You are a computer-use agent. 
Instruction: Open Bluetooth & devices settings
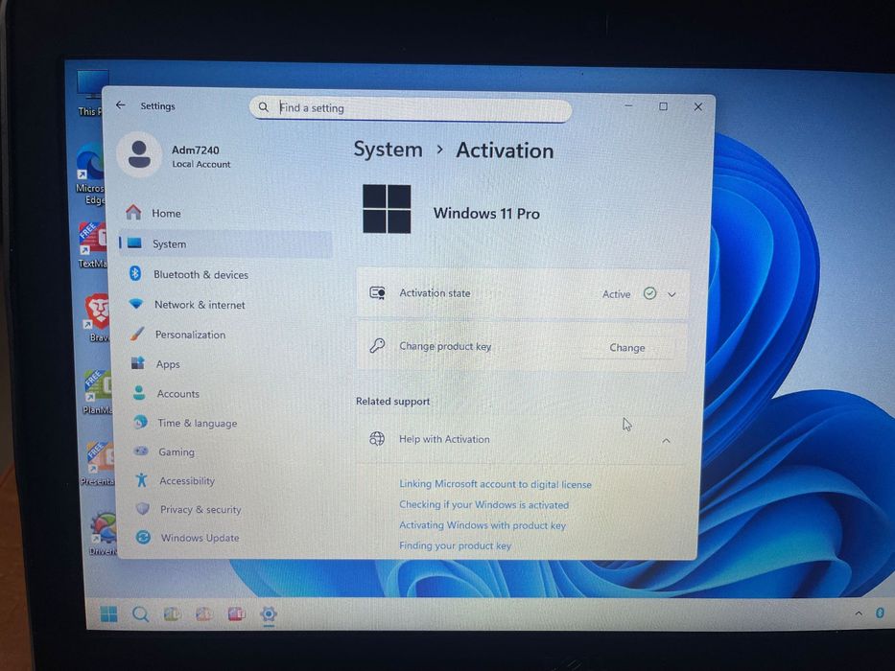point(200,274)
